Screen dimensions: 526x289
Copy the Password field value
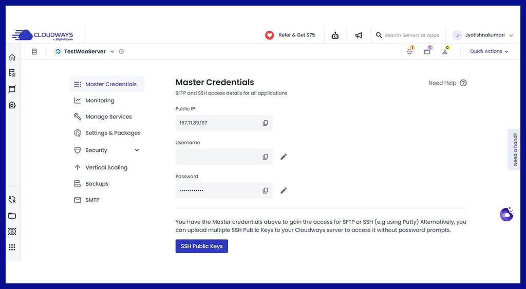tap(266, 191)
